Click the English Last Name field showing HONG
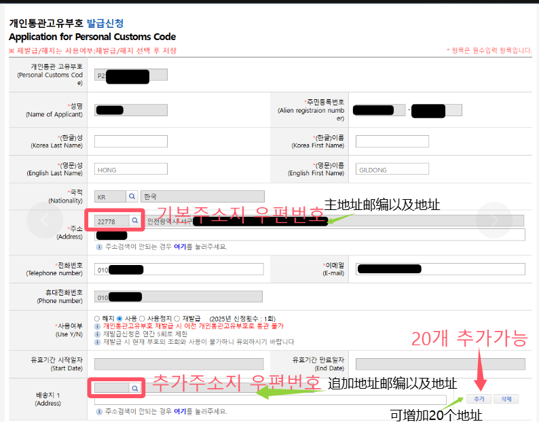Screen dimensions: 539x422 pyautogui.click(x=130, y=170)
